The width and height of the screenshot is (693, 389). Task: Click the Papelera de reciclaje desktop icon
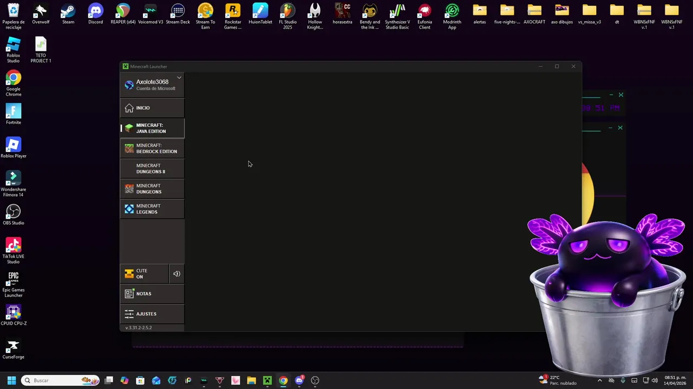(x=14, y=17)
